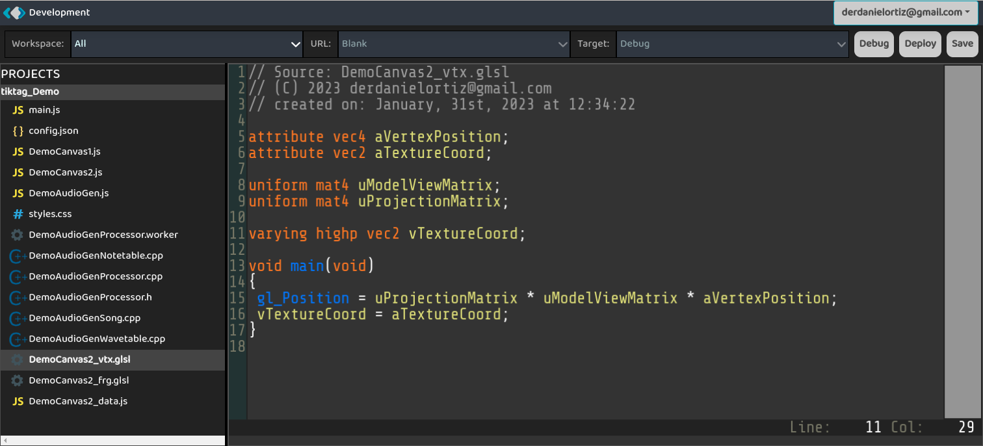
Task: Click the JS icon of DemoCanvas2.js
Action: pos(18,172)
